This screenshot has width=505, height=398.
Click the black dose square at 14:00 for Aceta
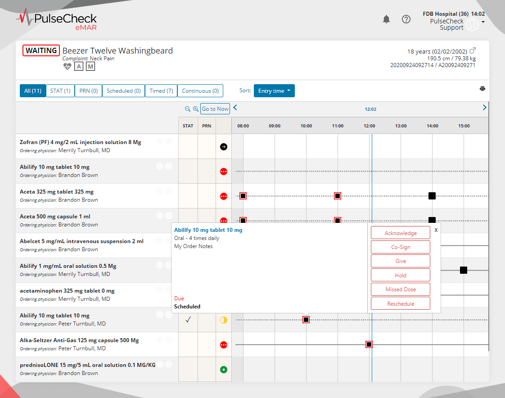point(432,195)
